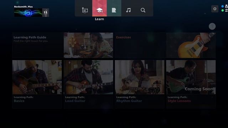Click 'Find the right lesson for you' subtitle
Viewport: 228px width, 128px height.
(31, 41)
